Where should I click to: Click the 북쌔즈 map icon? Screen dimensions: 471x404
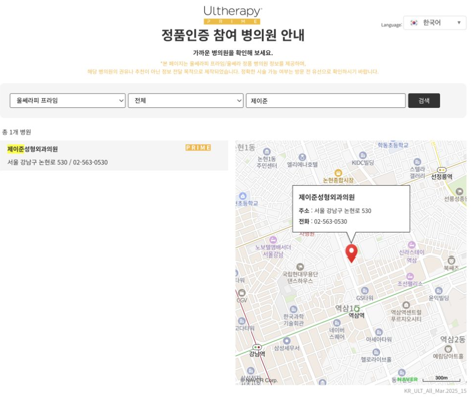(451, 260)
